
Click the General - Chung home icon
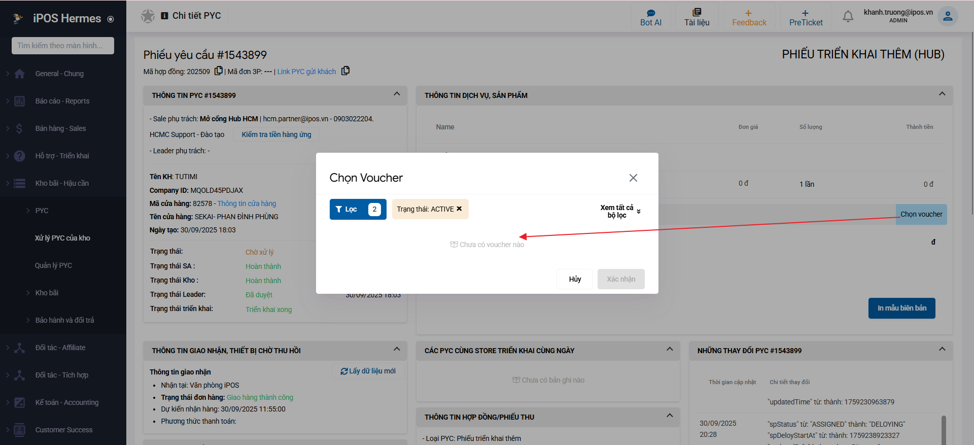click(x=20, y=74)
